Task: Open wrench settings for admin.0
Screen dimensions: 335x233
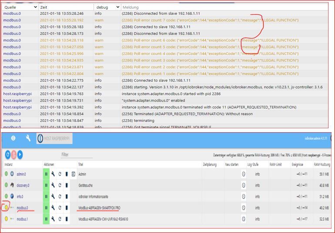Action: (53, 174)
